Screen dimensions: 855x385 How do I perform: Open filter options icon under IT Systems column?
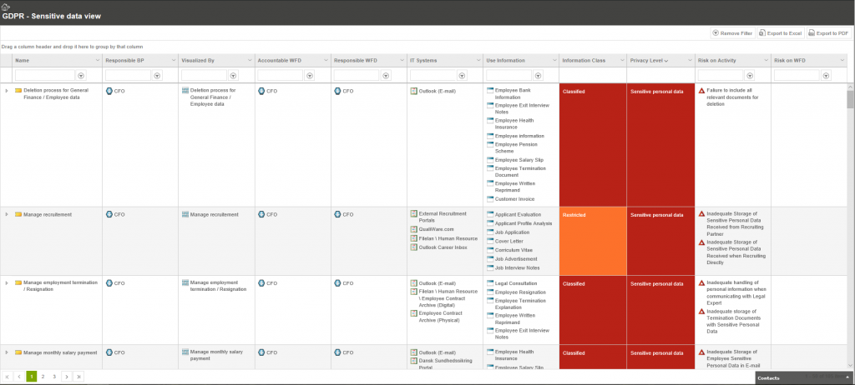pyautogui.click(x=463, y=76)
